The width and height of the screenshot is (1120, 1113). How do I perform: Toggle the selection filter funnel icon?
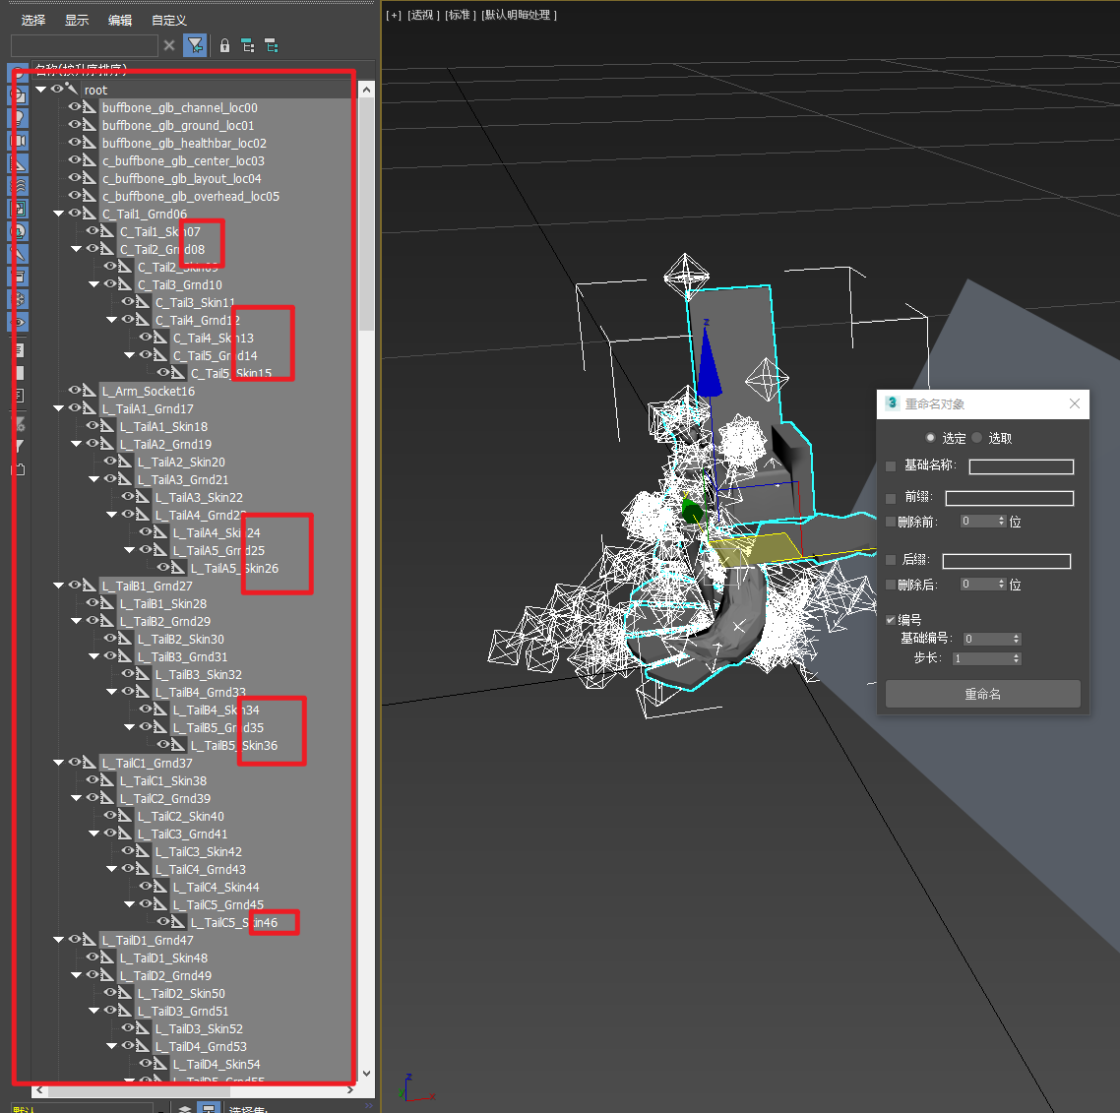194,45
